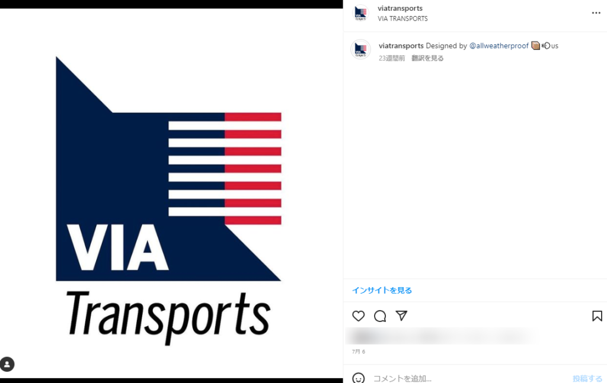Share the post with the paper plane icon
Screen dimensions: 607x383
(x=401, y=316)
